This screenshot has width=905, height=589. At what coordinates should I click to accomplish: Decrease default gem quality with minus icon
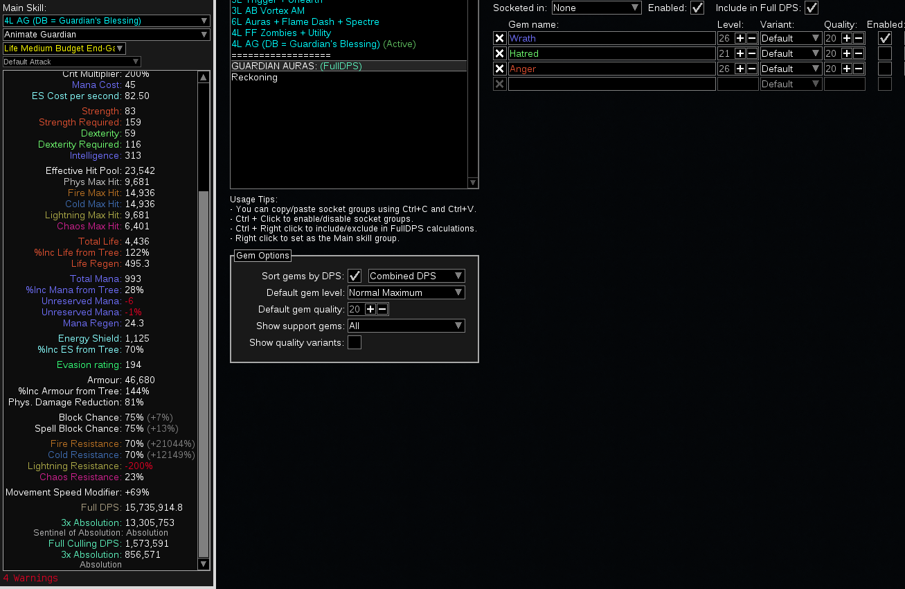point(382,309)
